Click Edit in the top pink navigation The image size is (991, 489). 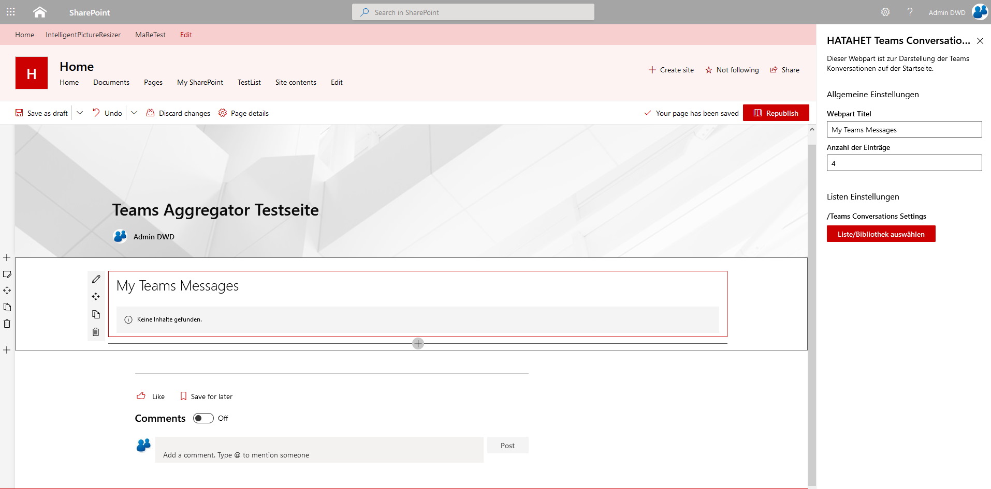click(x=186, y=35)
